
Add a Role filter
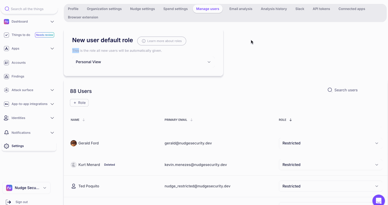(79, 103)
